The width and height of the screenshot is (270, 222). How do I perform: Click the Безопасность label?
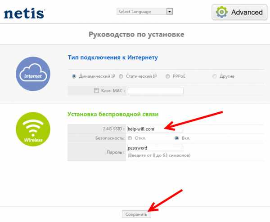tap(110, 138)
